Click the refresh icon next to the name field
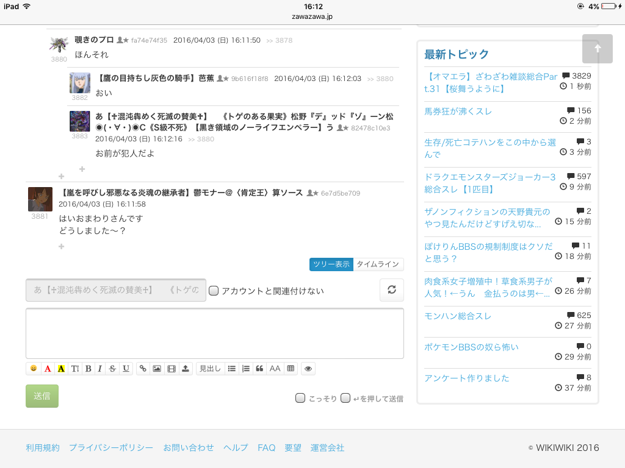 [x=392, y=290]
